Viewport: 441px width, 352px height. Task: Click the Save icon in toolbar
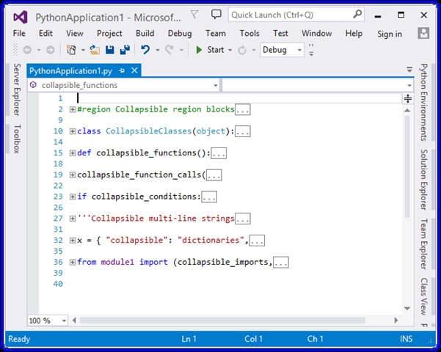[x=109, y=50]
